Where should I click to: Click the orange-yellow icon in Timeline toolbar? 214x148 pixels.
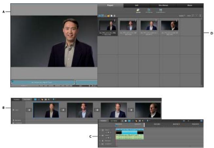coord(136,121)
